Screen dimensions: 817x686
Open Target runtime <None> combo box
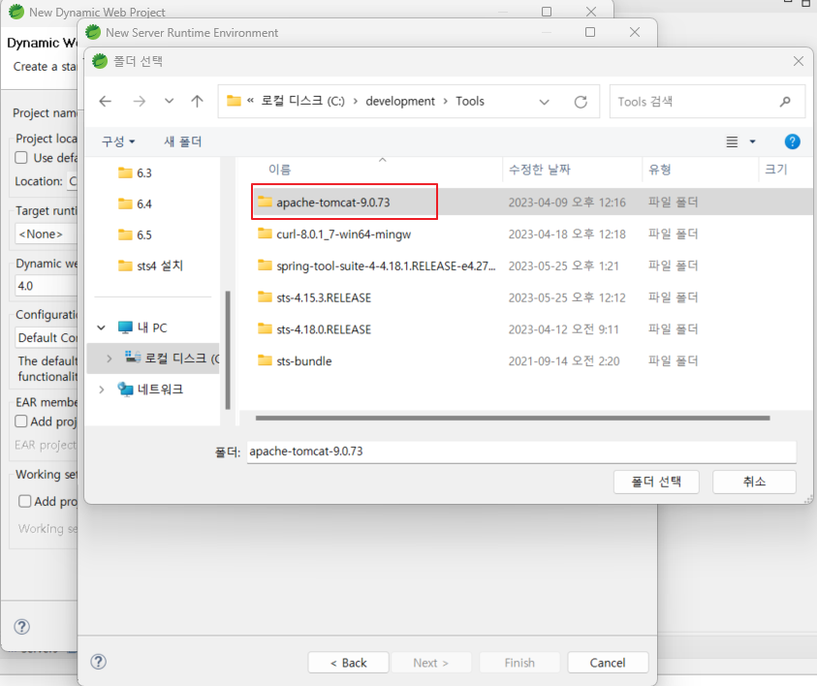click(x=46, y=234)
